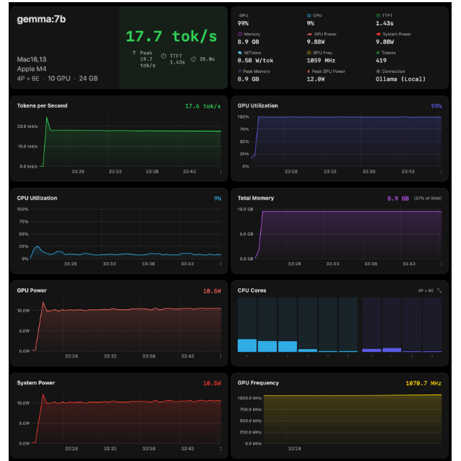Viewport: 461px width, 461px height.
Task: Click the 20.0 tok/s axis label
Action: tap(27, 126)
